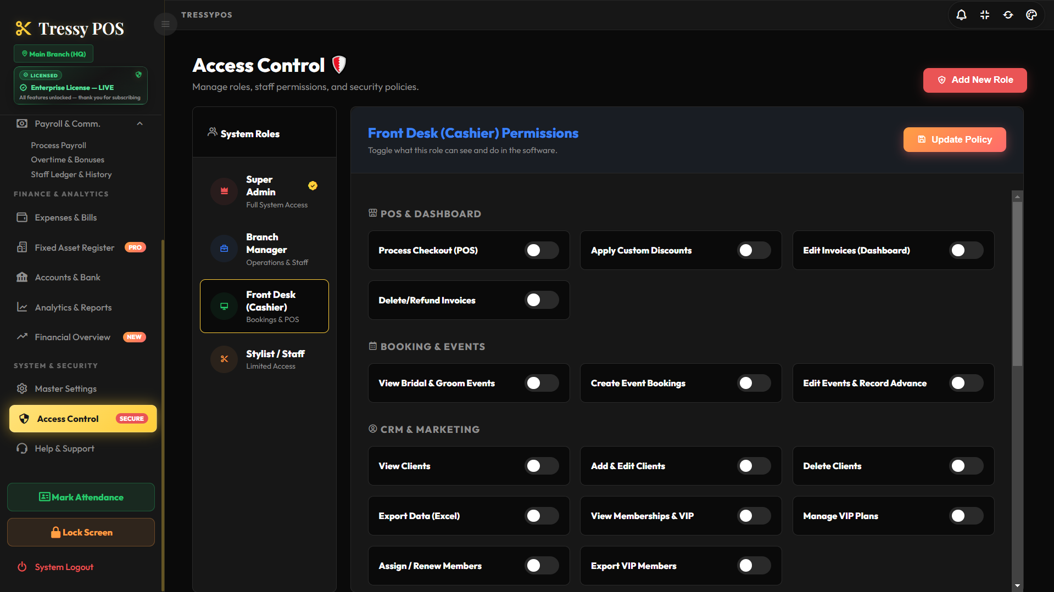Click the Super Admin crown icon
This screenshot has height=592, width=1054.
tap(224, 191)
